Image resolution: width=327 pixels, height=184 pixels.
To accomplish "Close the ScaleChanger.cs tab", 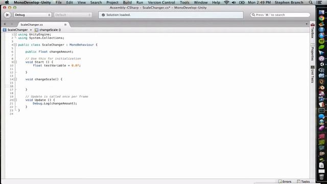I will pyautogui.click(x=65, y=25).
